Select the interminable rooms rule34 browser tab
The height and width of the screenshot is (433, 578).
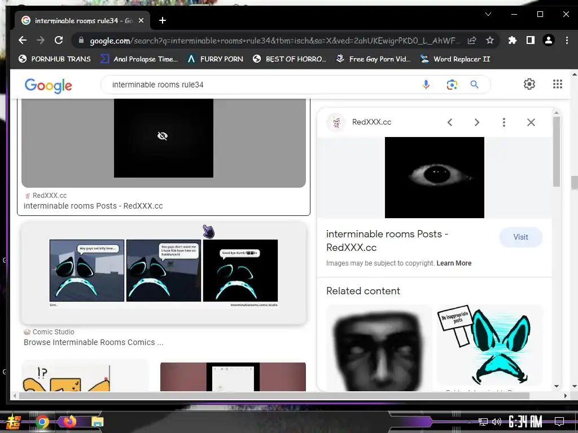[82, 21]
